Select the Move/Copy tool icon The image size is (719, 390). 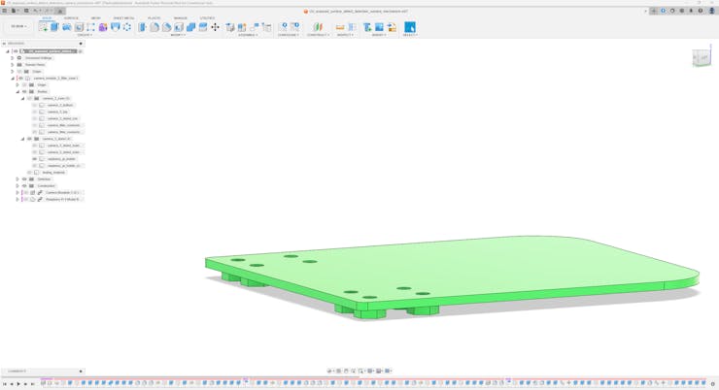pyautogui.click(x=215, y=27)
